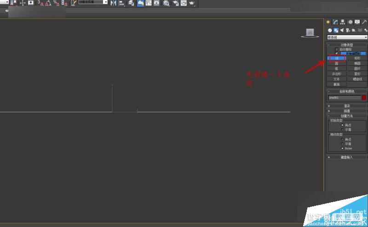Click the Line001 object name field
Image resolution: width=368 pixels, height=227 pixels.
344,97
